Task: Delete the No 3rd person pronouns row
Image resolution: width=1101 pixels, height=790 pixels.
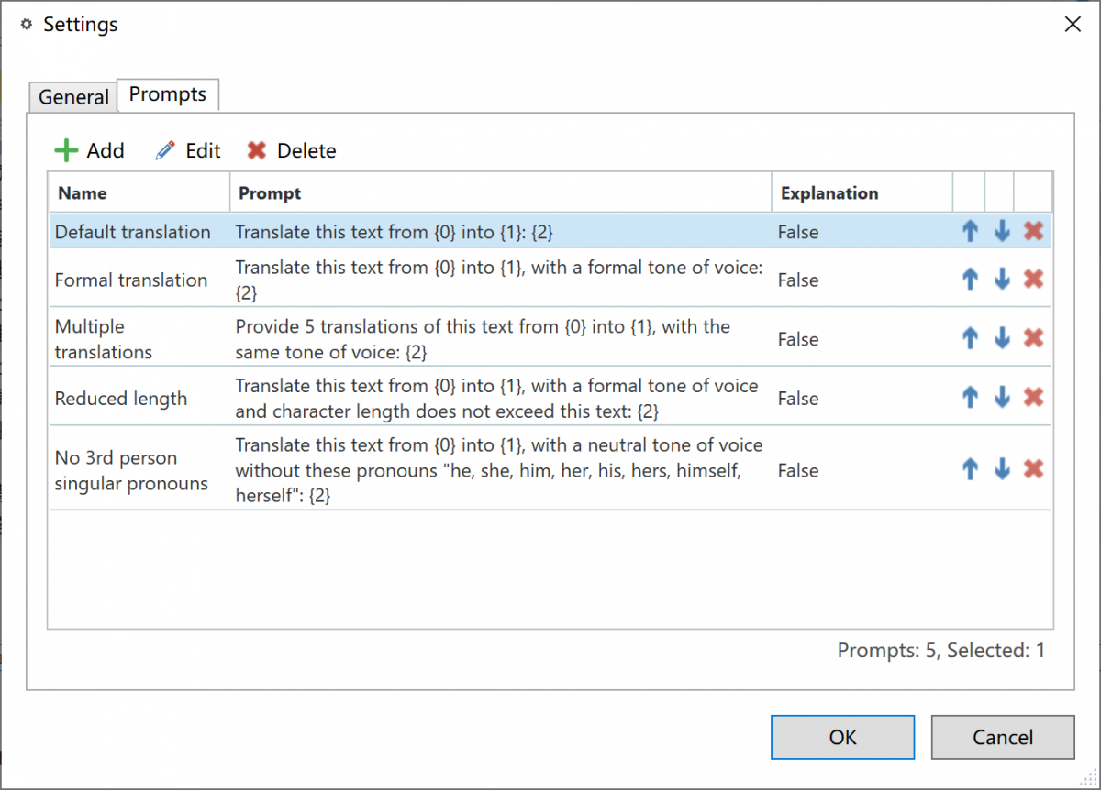Action: pos(1033,470)
